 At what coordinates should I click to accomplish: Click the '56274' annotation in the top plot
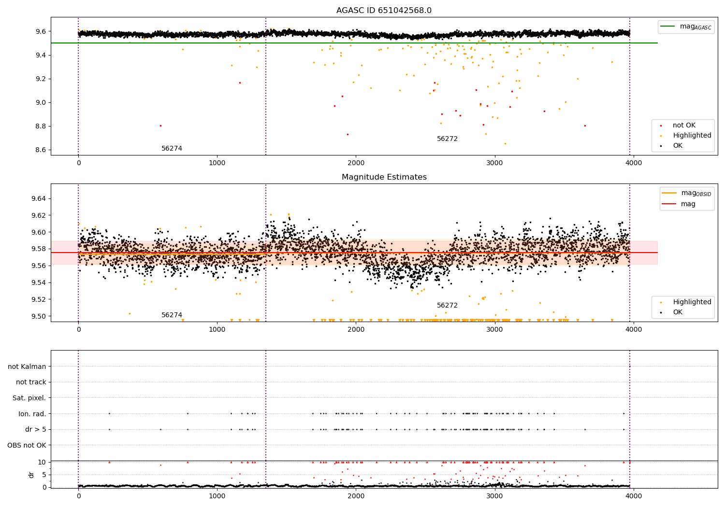[172, 149]
